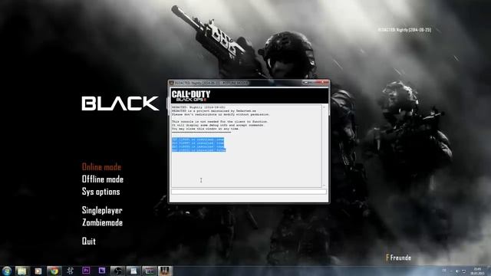
Task: Open Sys options in the launcher menu
Action: pyautogui.click(x=101, y=192)
